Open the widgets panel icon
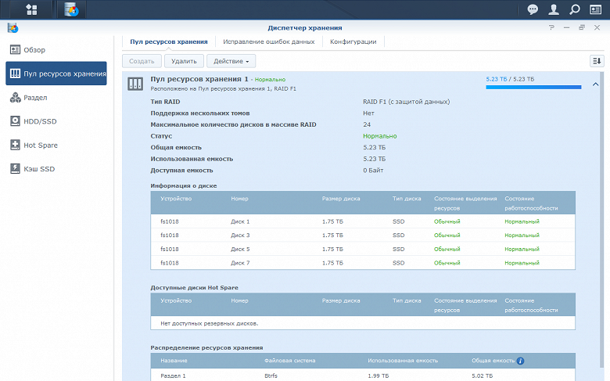Image resolution: width=610 pixels, height=381 pixels. pyautogui.click(x=596, y=9)
